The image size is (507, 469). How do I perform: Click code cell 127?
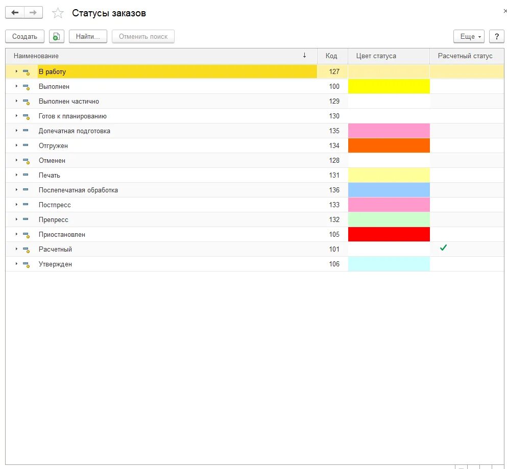click(x=334, y=71)
